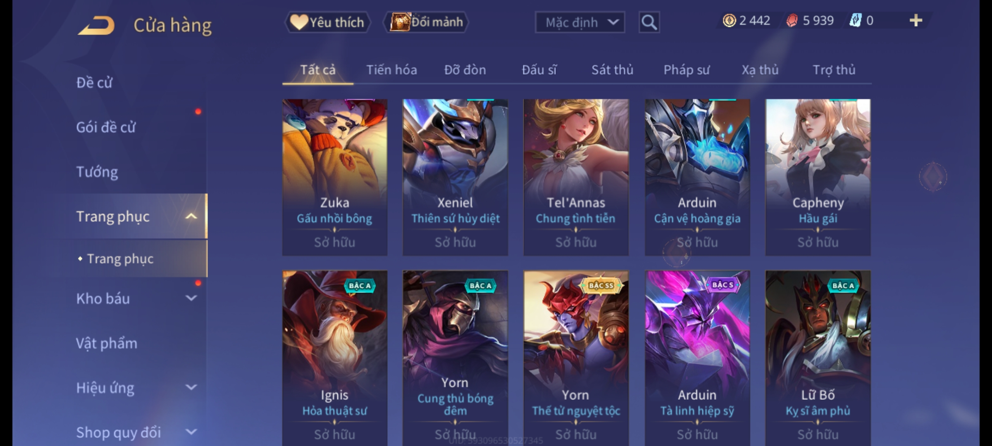Open the search magnifier icon
Screen dimensions: 992x446
coord(649,22)
